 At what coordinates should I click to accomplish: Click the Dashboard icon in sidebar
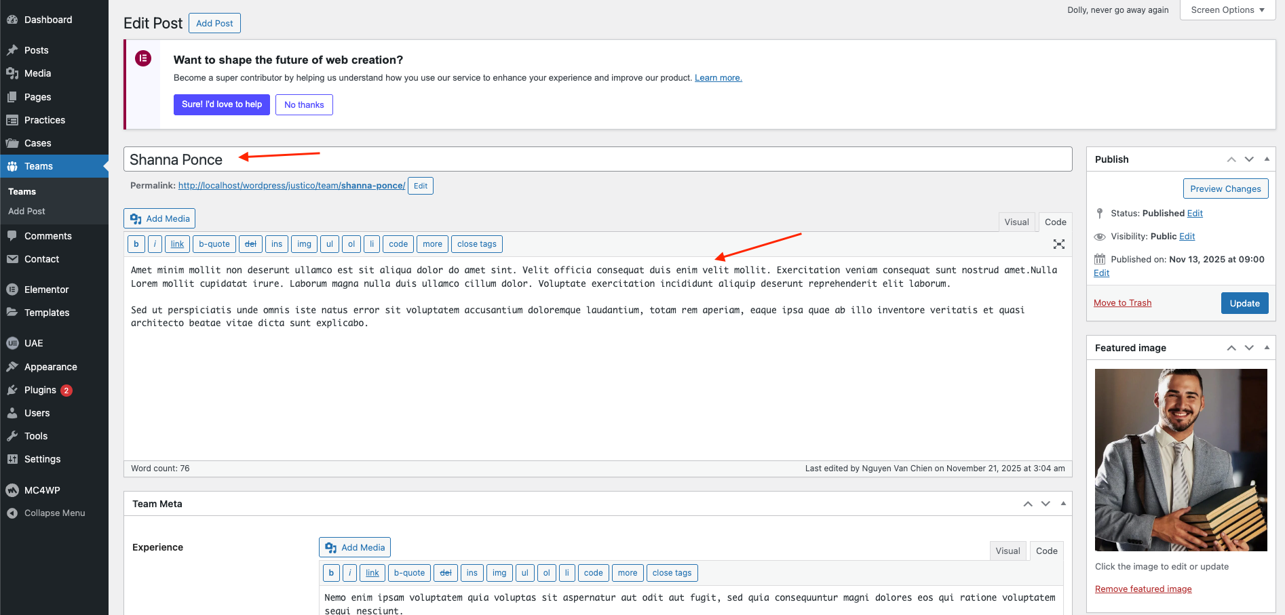coord(12,20)
